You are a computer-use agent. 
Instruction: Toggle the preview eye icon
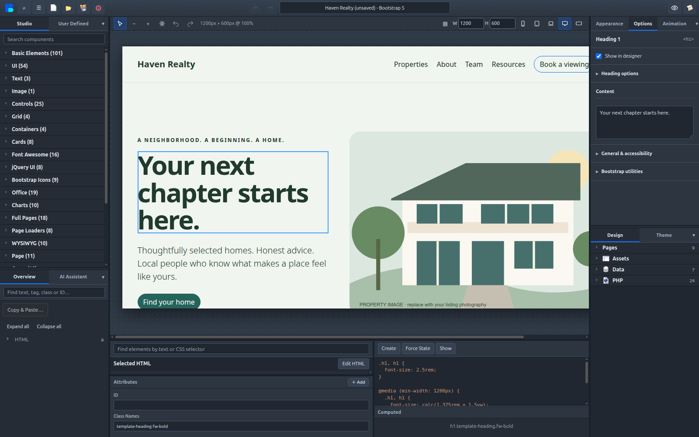pos(675,8)
